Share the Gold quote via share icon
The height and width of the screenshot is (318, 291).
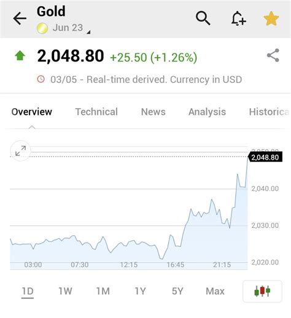pyautogui.click(x=273, y=55)
